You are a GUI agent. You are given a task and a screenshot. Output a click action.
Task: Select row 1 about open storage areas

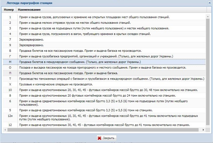(104, 17)
